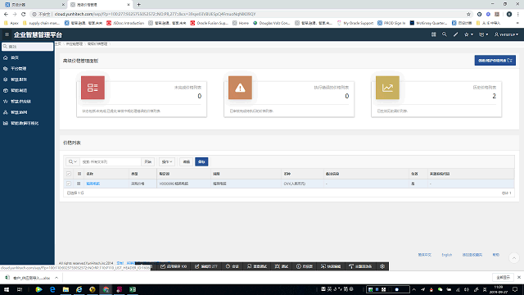The height and width of the screenshot is (295, 524).
Task: Click the rightmost help link in footer
Action: click(495, 255)
